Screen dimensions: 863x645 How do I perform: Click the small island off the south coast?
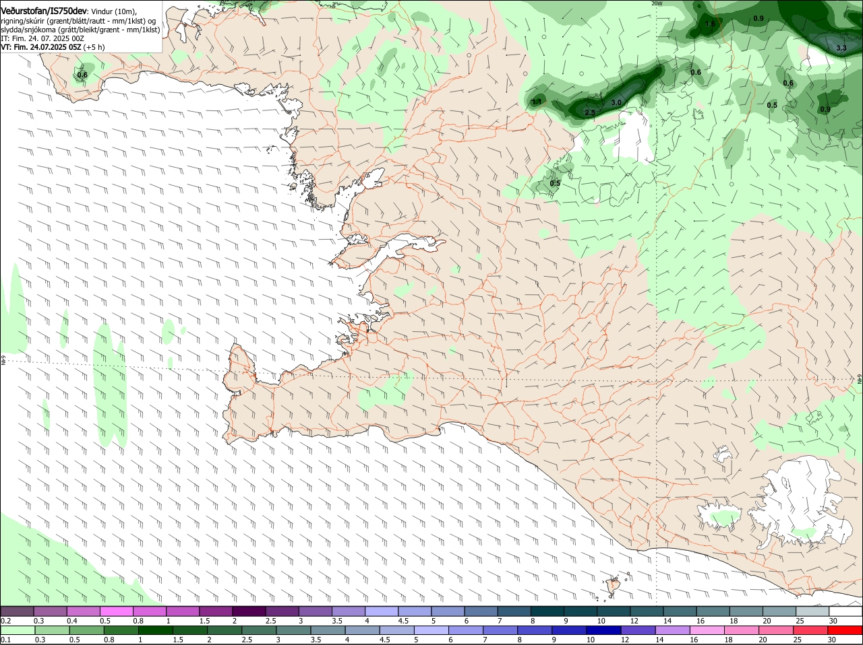pos(614,586)
